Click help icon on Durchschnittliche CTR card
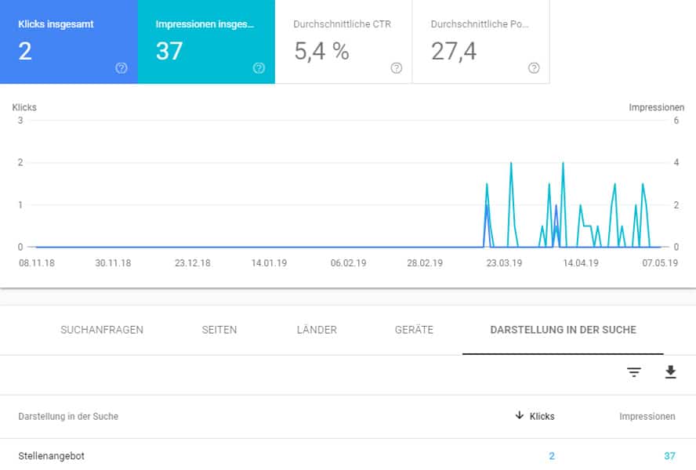 tap(397, 68)
